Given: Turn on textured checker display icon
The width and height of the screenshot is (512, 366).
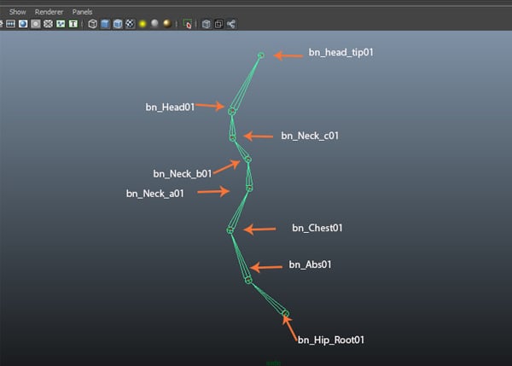Looking at the screenshot, I should [129, 24].
